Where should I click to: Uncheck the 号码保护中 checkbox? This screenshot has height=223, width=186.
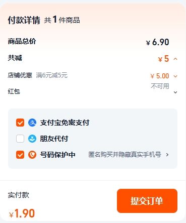(20, 155)
